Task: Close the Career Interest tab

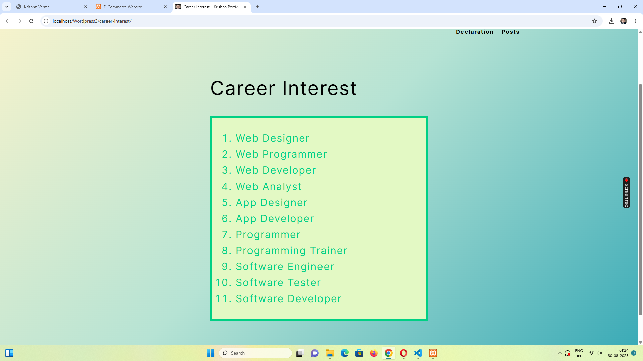Action: (x=245, y=7)
